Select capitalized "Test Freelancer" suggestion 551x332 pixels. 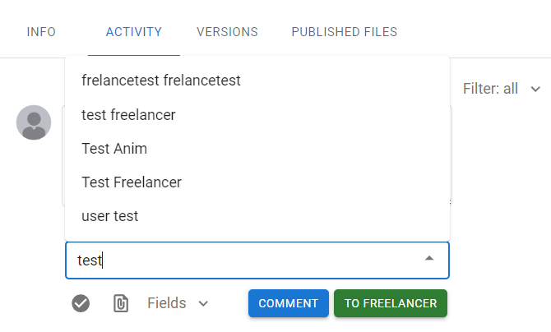click(132, 182)
